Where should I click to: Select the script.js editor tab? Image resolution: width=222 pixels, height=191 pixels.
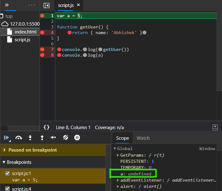(x=66, y=5)
